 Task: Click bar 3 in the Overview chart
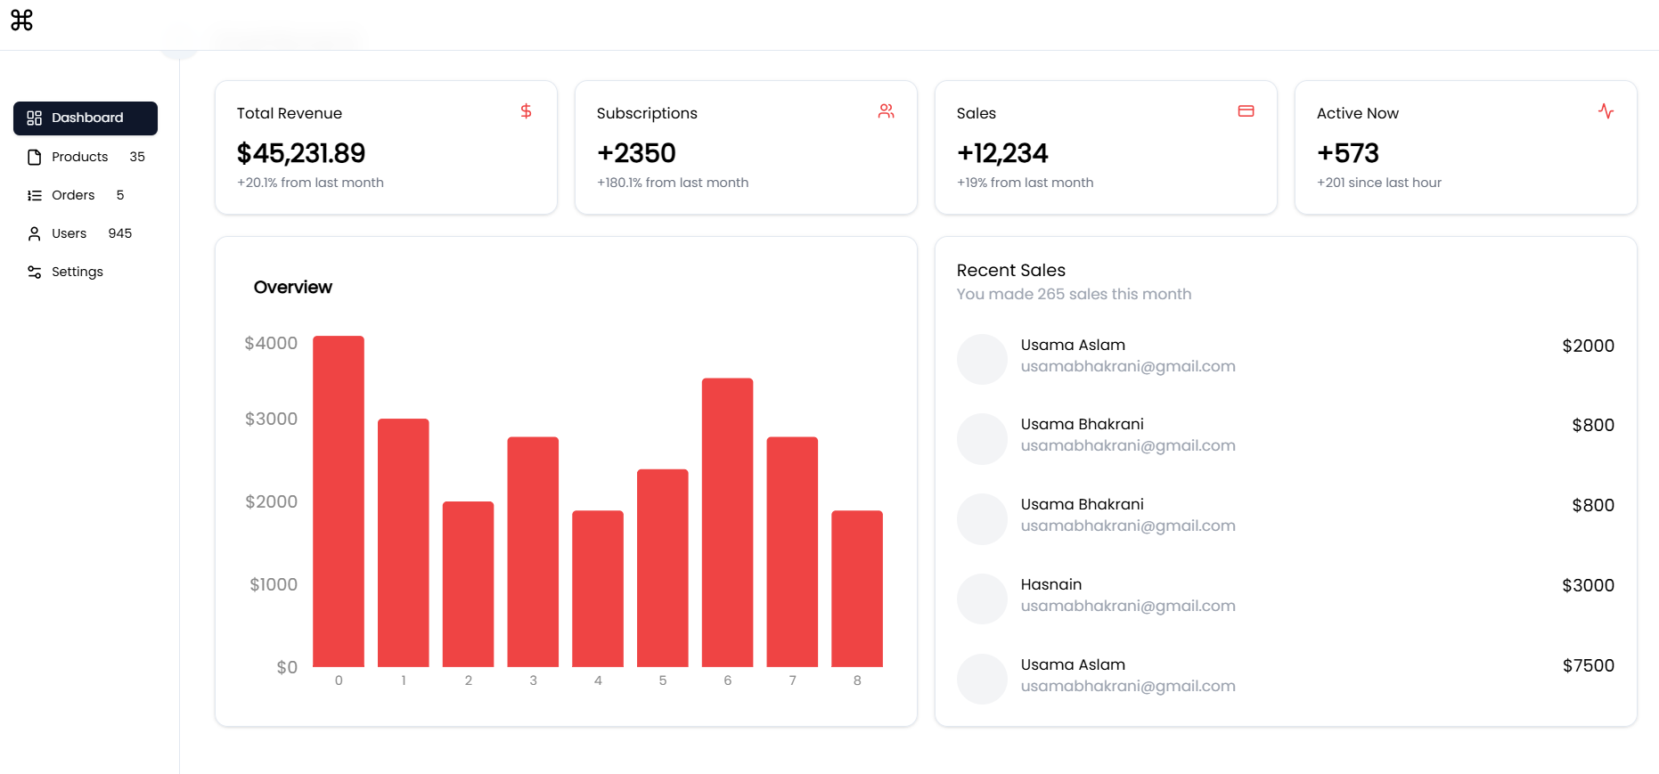coord(533,552)
